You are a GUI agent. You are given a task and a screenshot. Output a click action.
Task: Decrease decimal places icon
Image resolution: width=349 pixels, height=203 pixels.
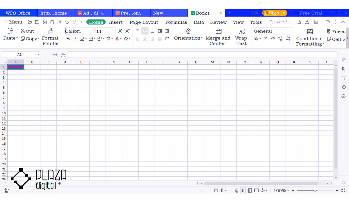288,39
